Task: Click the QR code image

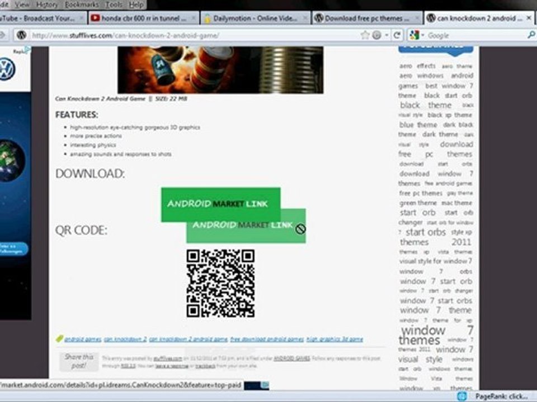Action: (220, 284)
